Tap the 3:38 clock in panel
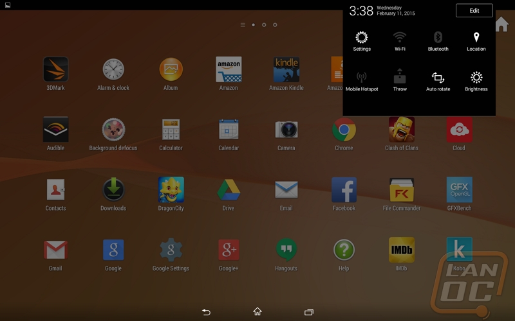This screenshot has height=321, width=515. [361, 11]
